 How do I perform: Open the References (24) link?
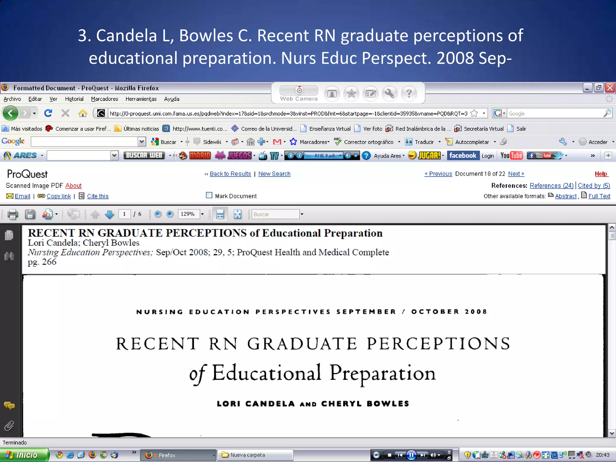(552, 186)
